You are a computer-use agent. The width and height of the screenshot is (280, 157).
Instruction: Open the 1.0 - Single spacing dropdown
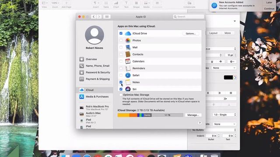coord(224,115)
